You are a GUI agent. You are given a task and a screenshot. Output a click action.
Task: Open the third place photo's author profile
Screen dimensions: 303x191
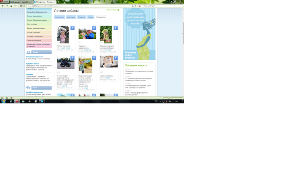[108, 50]
